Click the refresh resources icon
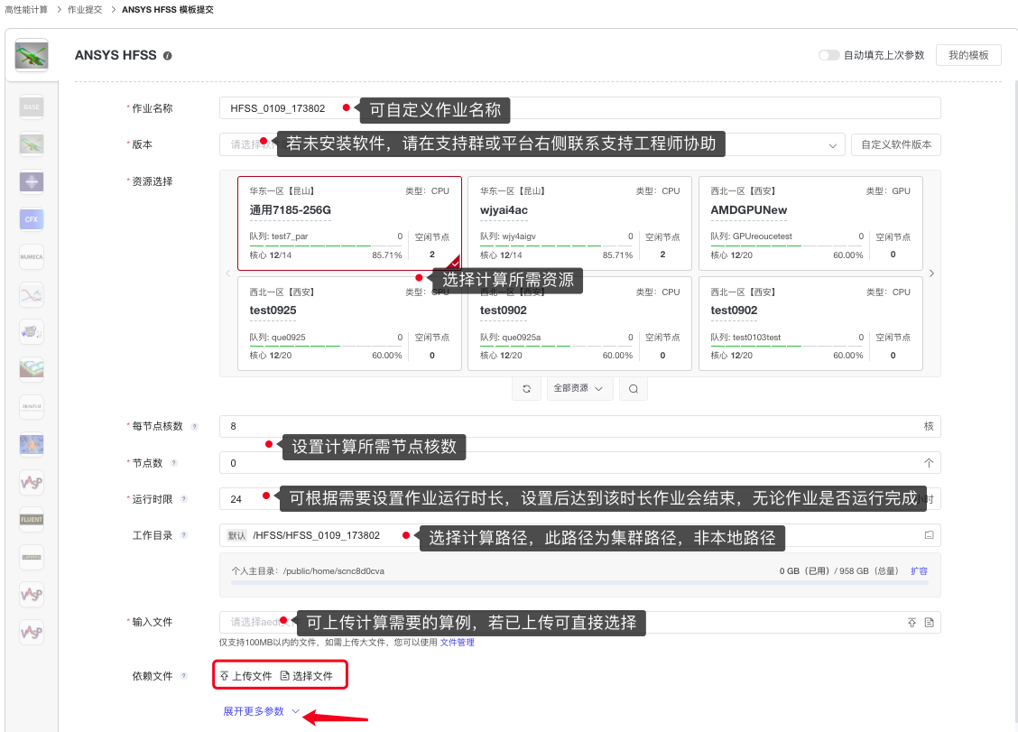Image resolution: width=1018 pixels, height=732 pixels. point(526,388)
